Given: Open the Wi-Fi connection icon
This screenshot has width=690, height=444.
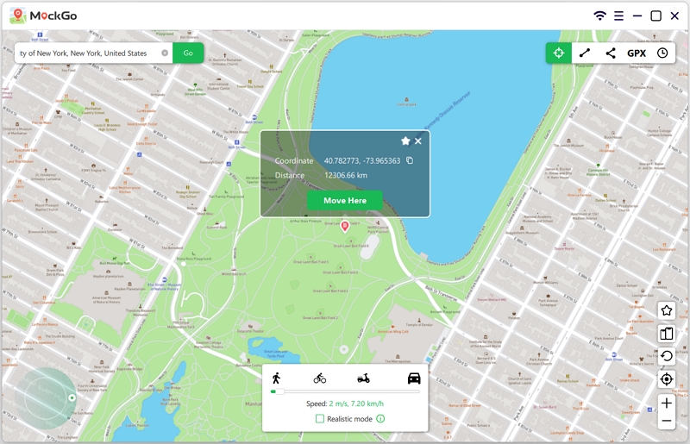Looking at the screenshot, I should coord(599,16).
